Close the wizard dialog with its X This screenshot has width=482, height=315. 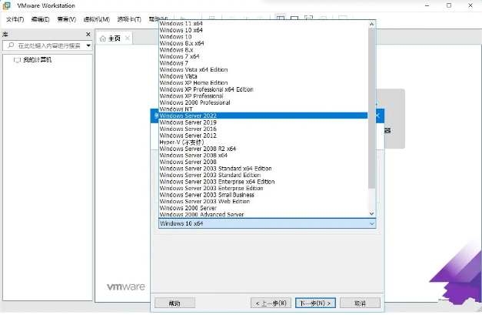click(377, 116)
